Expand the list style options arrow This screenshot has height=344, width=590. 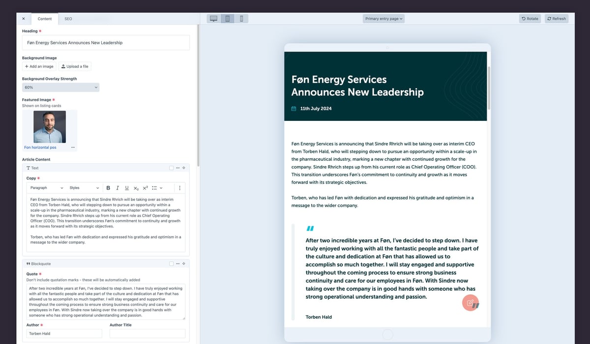[x=161, y=188]
